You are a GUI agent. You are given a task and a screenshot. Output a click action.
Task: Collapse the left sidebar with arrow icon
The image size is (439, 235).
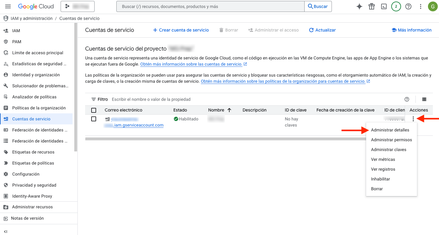tap(6, 231)
